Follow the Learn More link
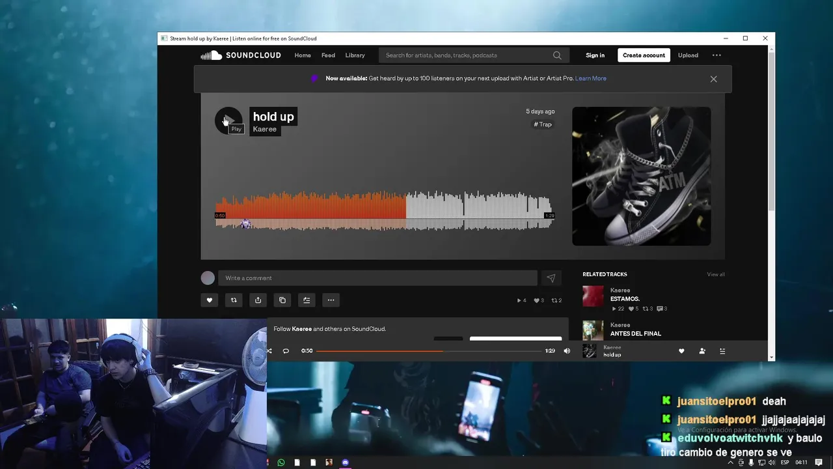Viewport: 833px width, 469px height. [590, 78]
